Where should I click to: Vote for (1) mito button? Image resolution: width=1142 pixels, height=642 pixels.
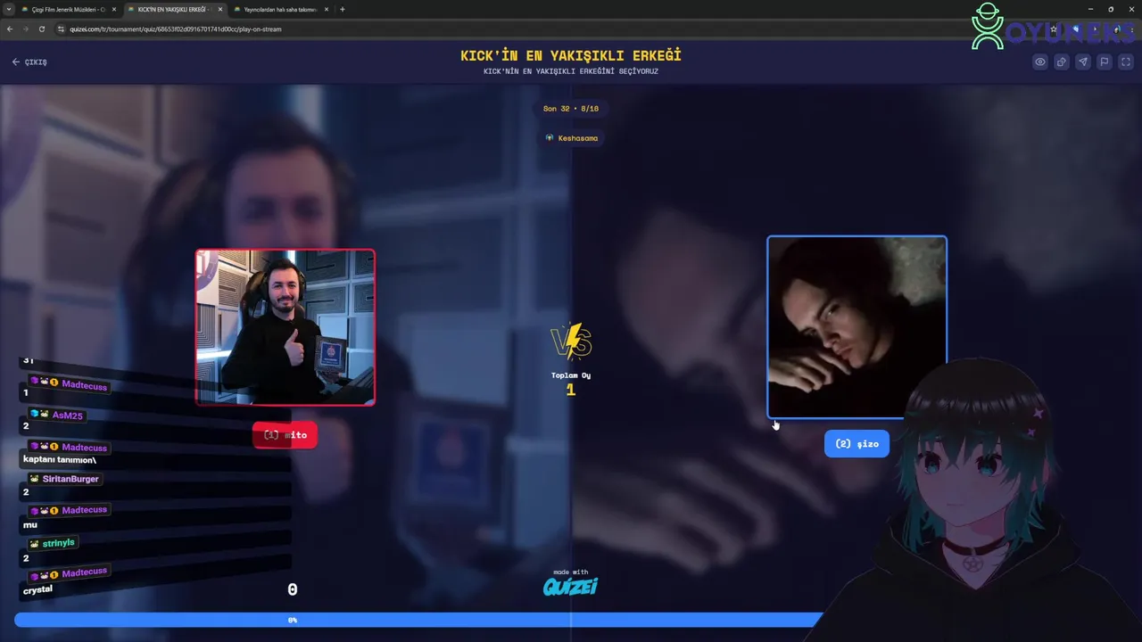tap(285, 434)
